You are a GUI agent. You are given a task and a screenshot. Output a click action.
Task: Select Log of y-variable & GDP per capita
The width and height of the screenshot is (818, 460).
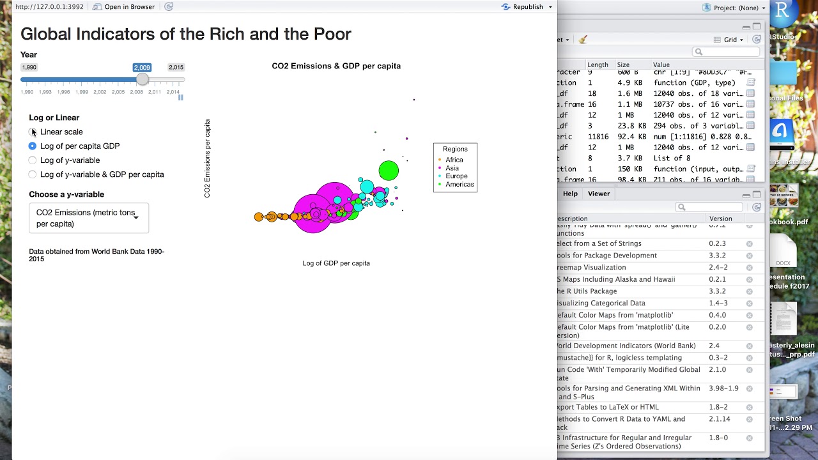tap(33, 174)
